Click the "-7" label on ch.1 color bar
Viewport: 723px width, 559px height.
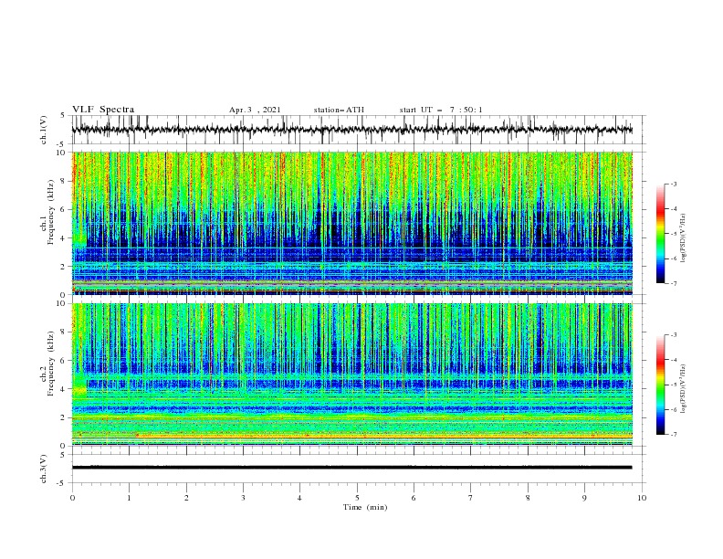coord(674,283)
